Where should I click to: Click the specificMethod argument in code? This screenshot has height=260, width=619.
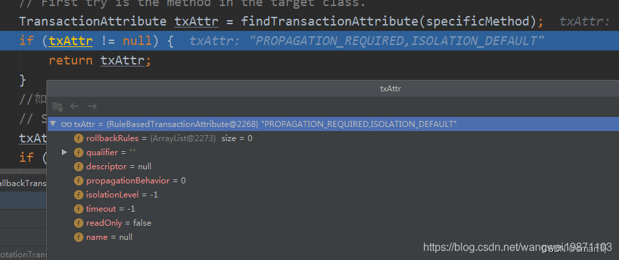[x=478, y=21]
